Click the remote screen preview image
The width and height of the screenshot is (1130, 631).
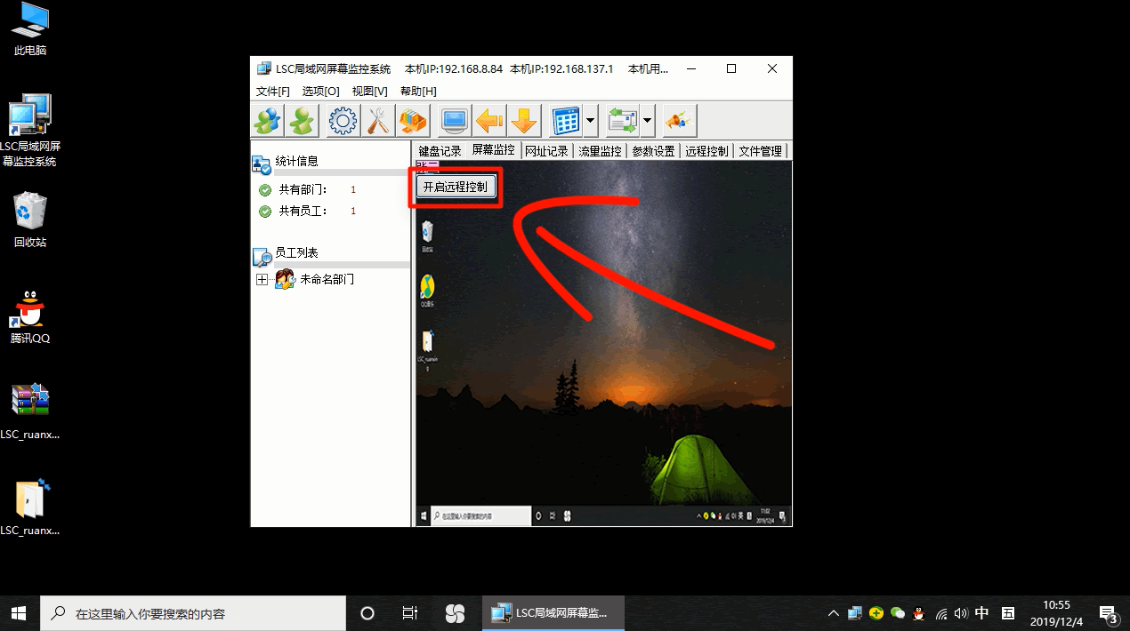(x=603, y=344)
